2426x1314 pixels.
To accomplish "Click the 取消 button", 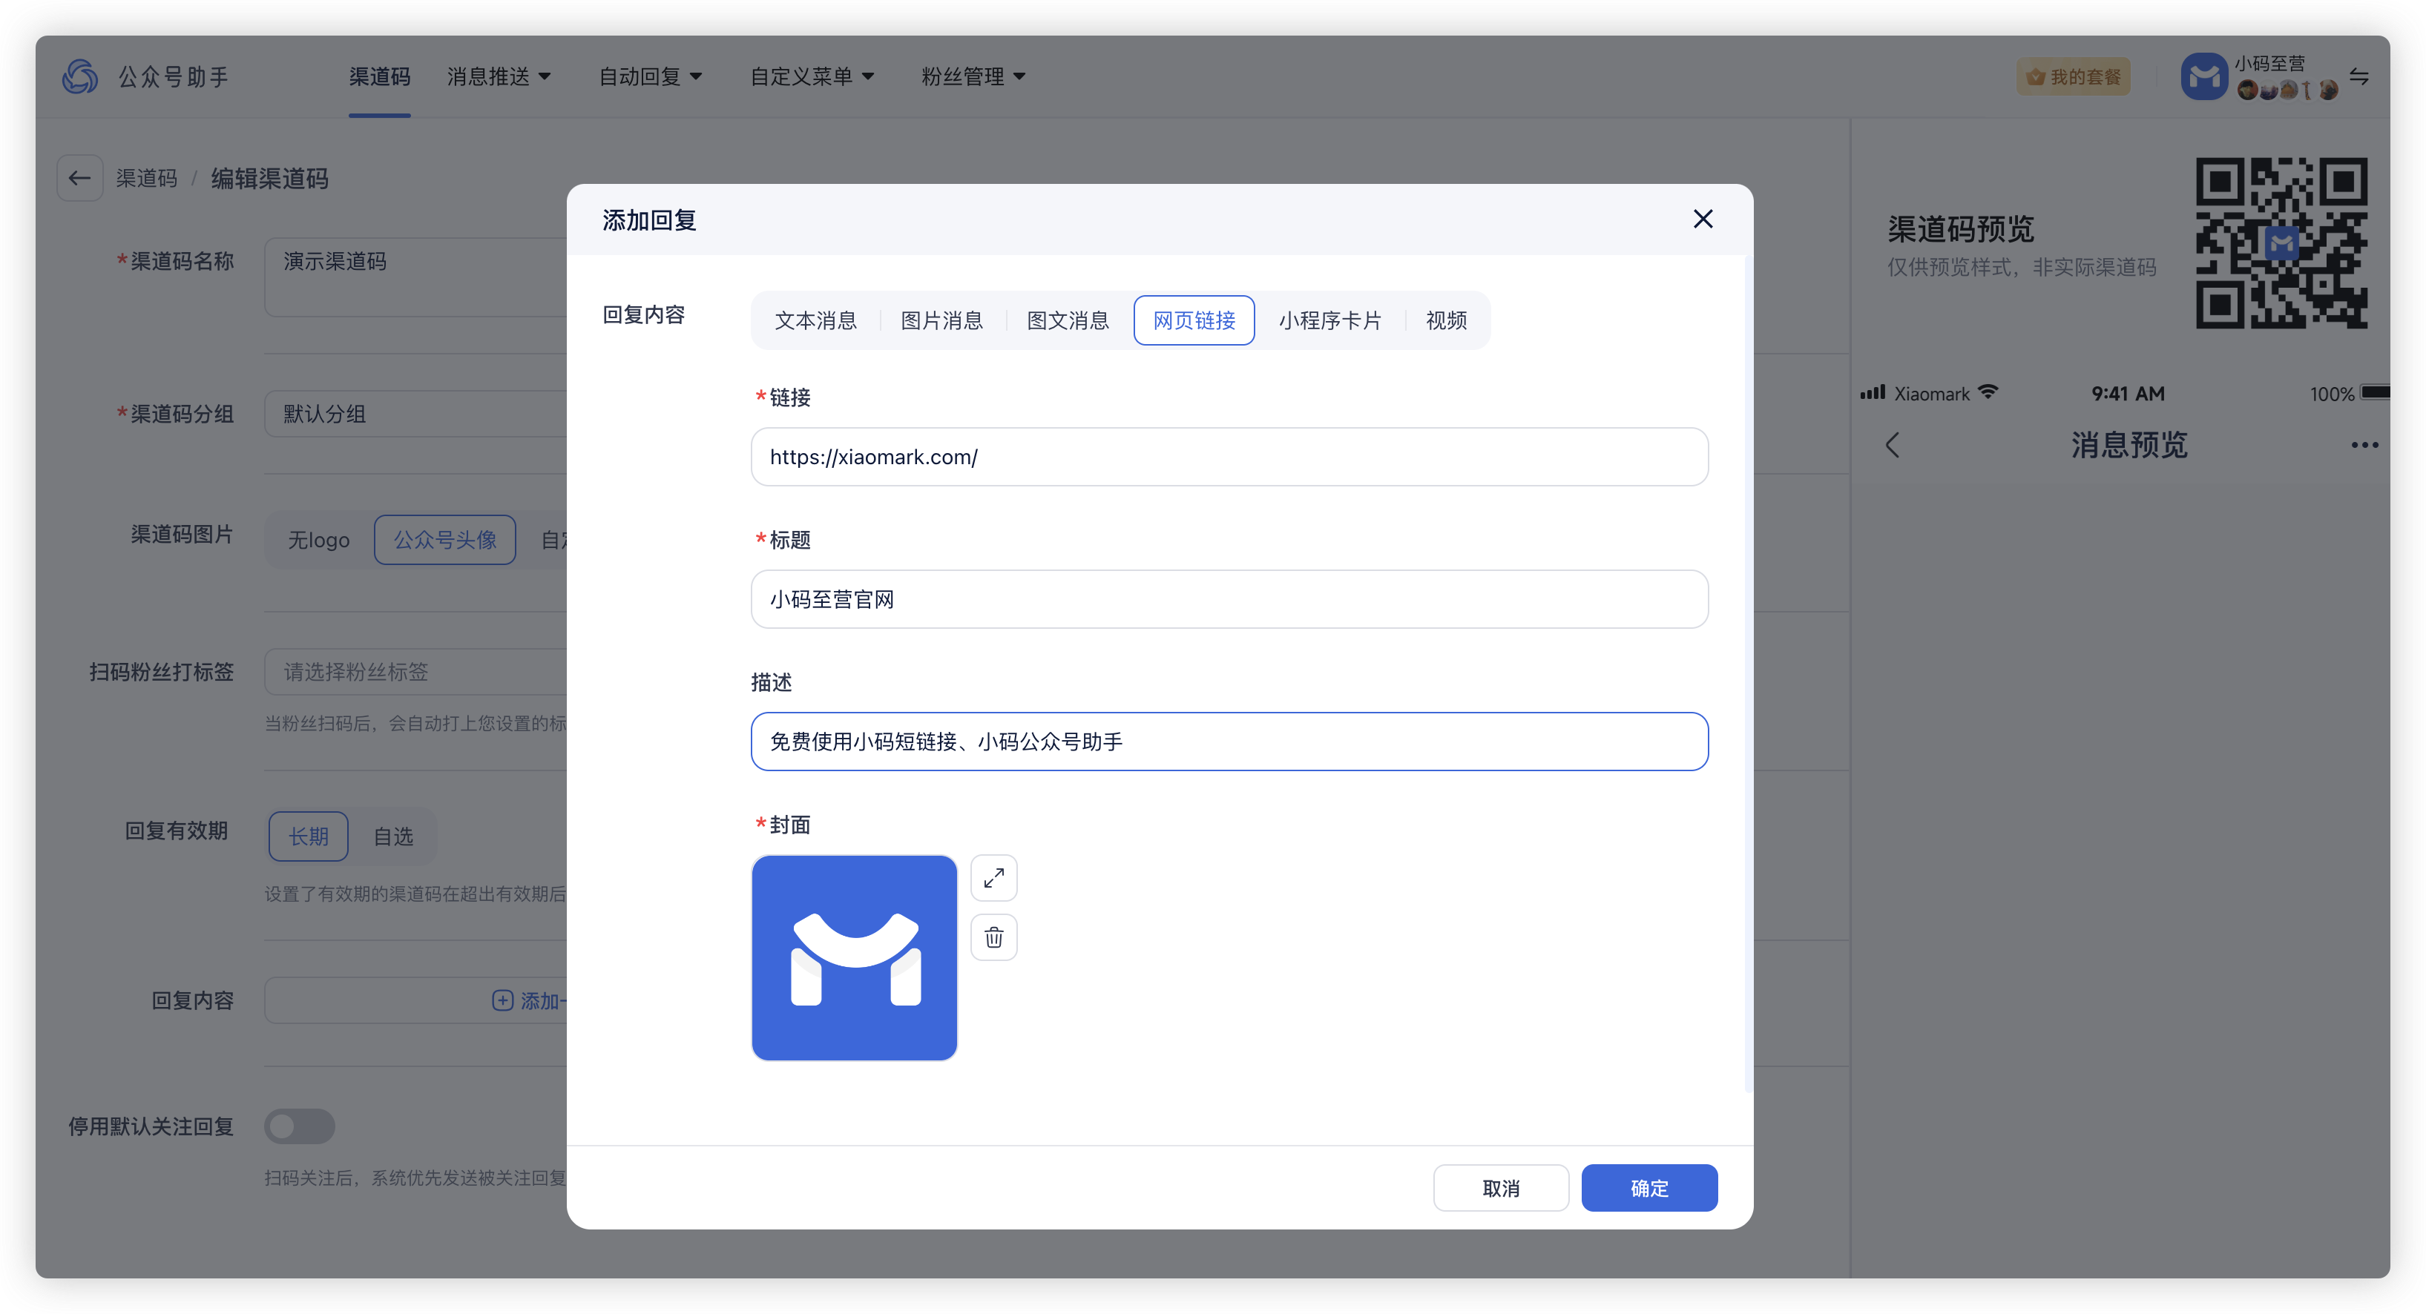I will (x=1500, y=1188).
